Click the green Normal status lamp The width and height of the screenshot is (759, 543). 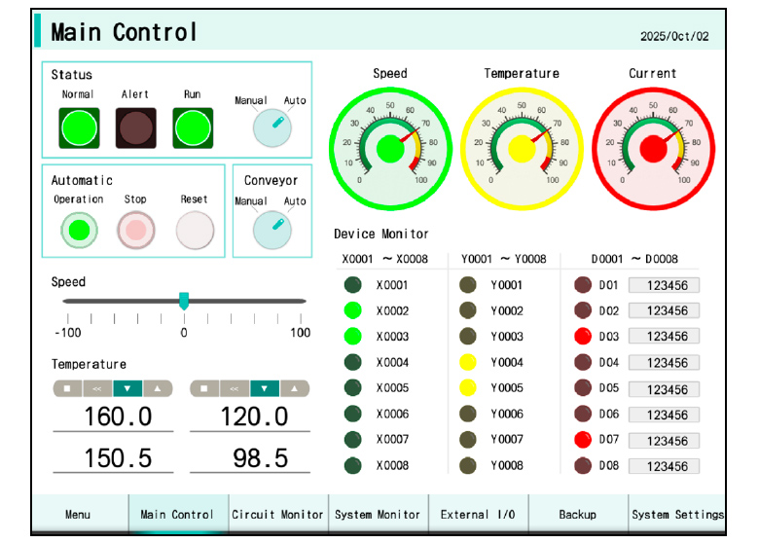pyautogui.click(x=79, y=127)
